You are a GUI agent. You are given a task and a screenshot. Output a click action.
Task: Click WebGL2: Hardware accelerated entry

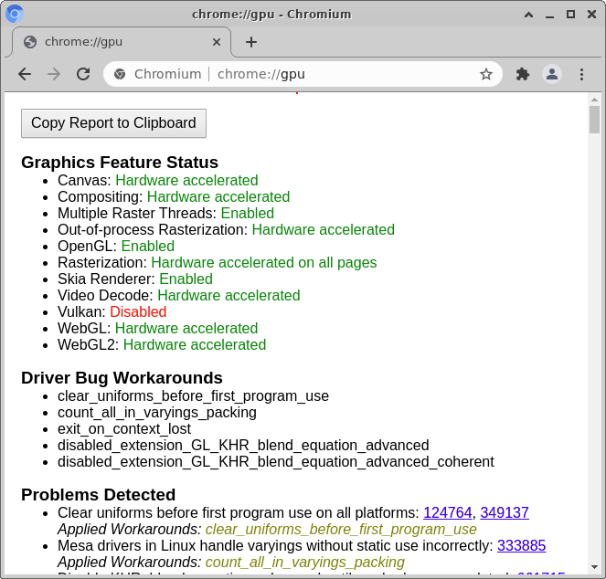[162, 344]
